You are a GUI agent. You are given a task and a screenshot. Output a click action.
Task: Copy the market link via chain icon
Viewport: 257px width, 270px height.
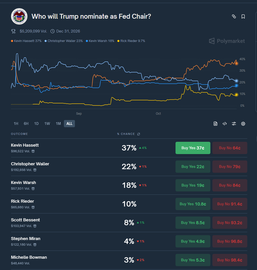coord(234,16)
